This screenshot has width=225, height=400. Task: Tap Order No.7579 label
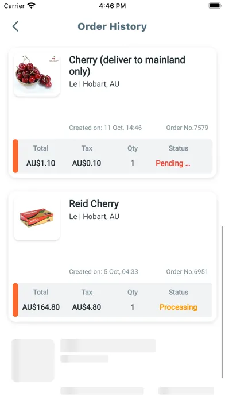(x=187, y=128)
